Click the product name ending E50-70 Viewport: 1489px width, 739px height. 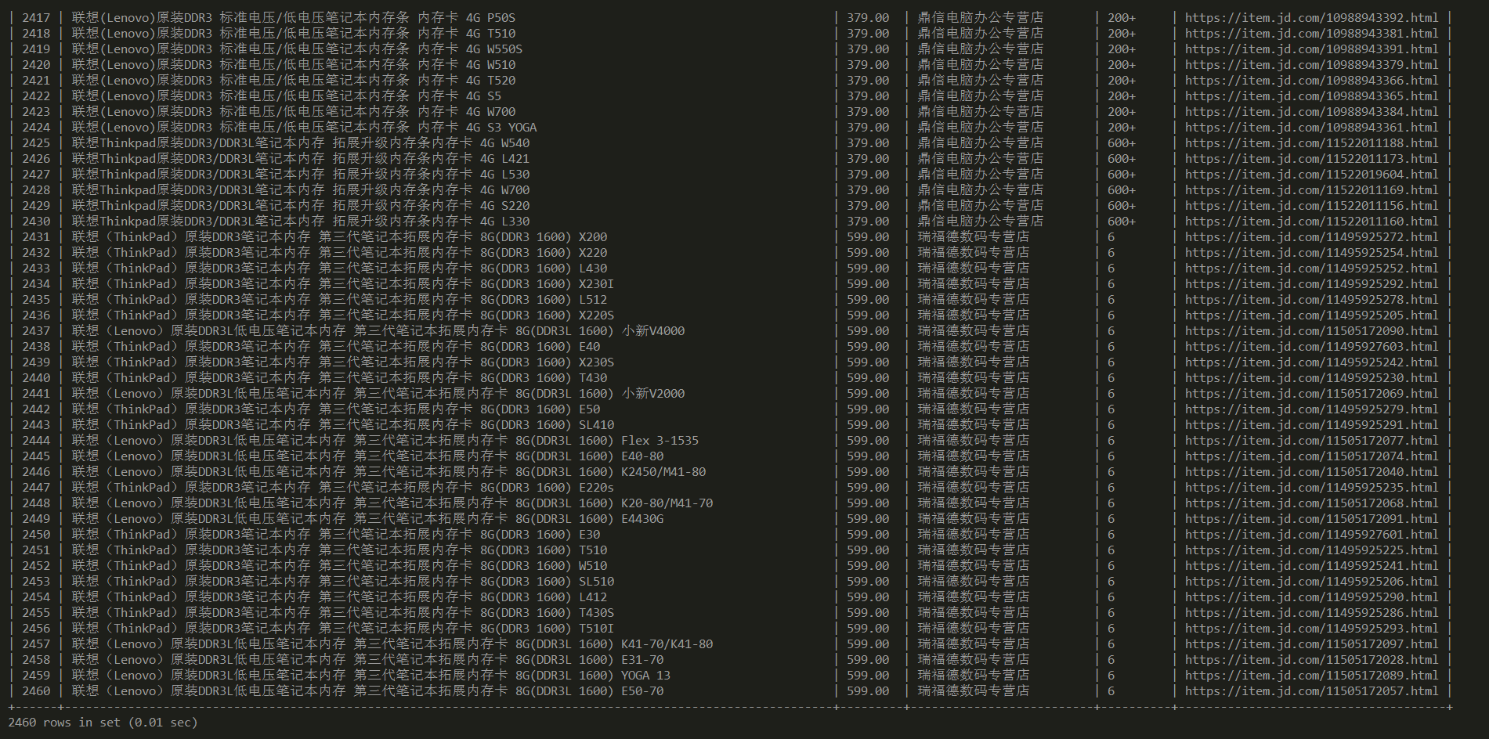pyautogui.click(x=367, y=690)
